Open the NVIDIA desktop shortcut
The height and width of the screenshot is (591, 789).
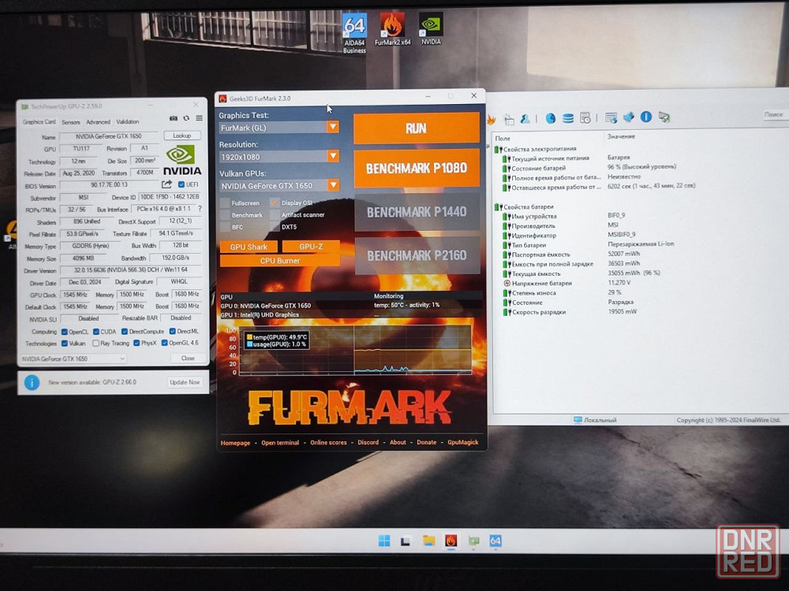tap(431, 29)
